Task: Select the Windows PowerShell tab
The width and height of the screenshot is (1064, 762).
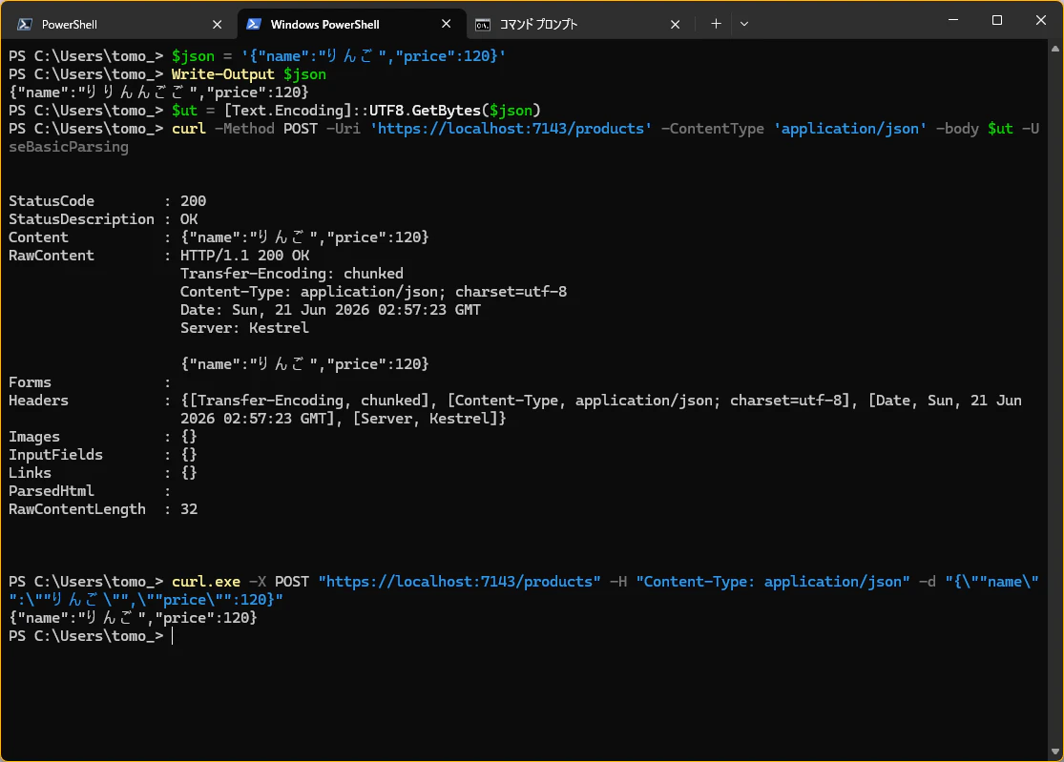Action: coord(351,25)
